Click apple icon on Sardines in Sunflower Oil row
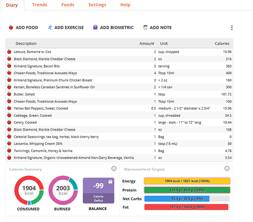 [9, 87]
